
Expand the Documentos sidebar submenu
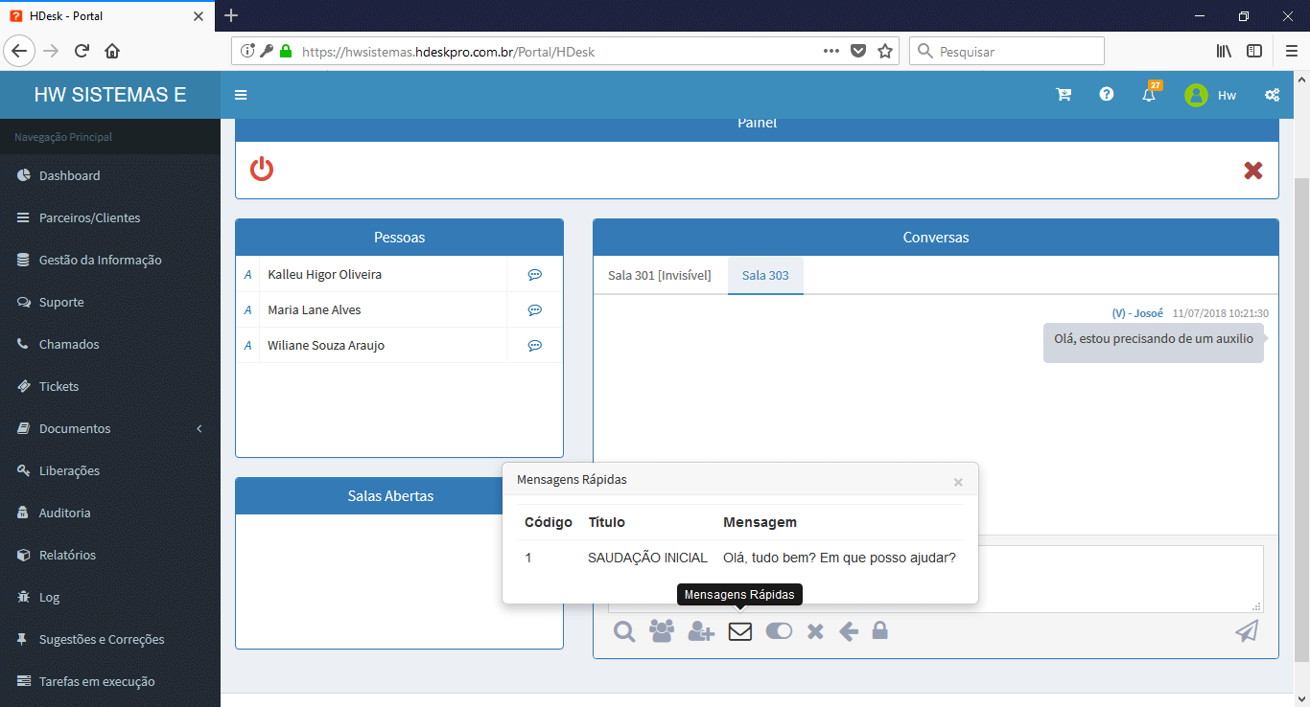point(110,428)
